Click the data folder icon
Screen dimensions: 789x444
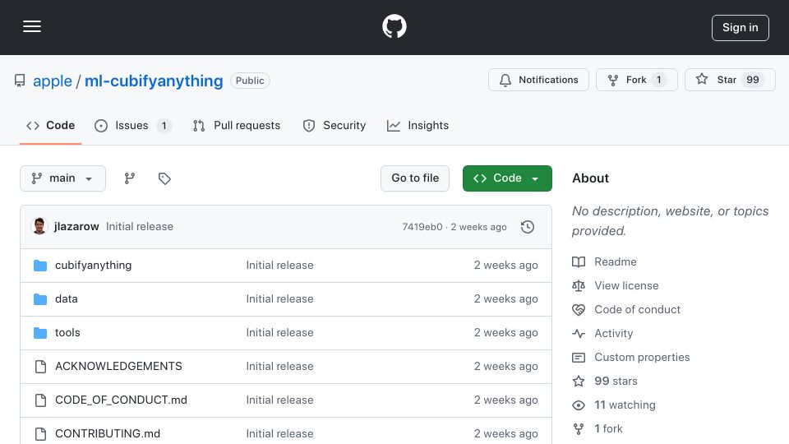point(40,299)
